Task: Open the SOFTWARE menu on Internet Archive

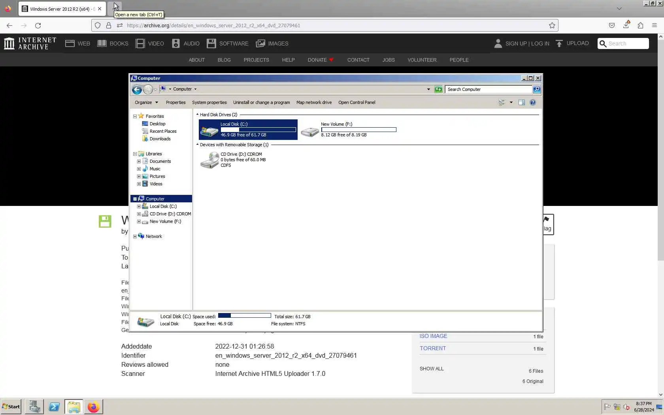Action: click(228, 43)
